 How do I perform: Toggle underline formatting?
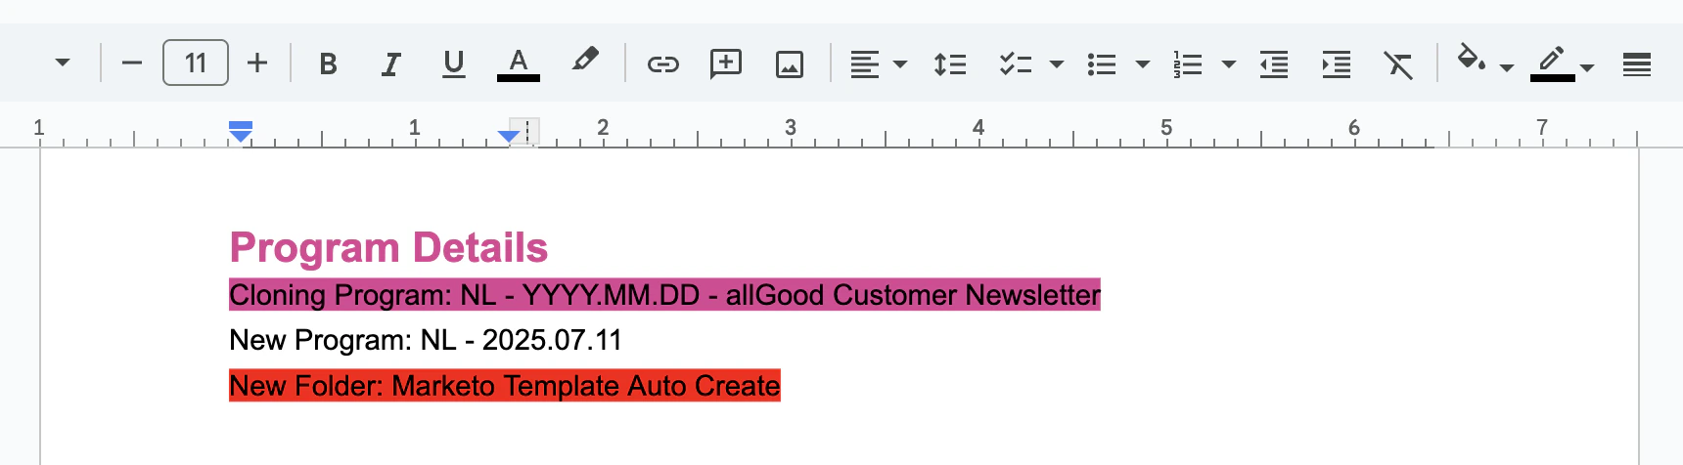[453, 63]
